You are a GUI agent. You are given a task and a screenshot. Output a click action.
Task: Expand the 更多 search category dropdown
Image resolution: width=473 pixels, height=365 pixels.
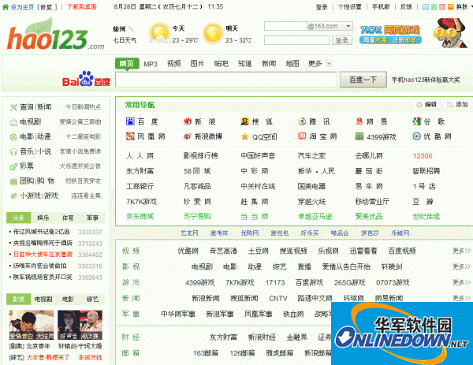330,64
